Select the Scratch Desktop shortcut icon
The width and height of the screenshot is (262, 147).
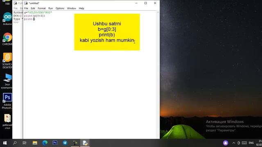pos(7,61)
